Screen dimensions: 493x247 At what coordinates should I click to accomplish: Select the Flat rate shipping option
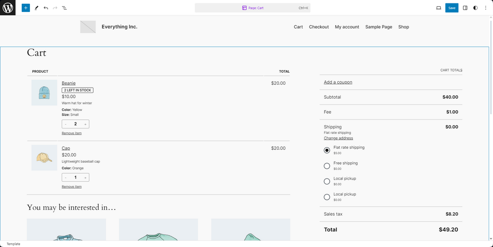[x=327, y=150]
